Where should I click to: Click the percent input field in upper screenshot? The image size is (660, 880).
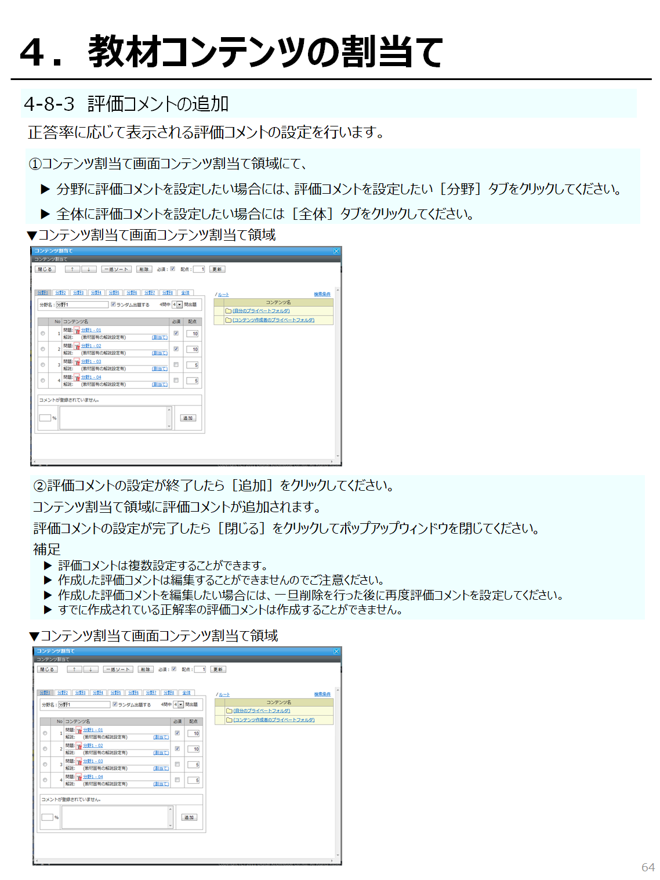point(45,418)
